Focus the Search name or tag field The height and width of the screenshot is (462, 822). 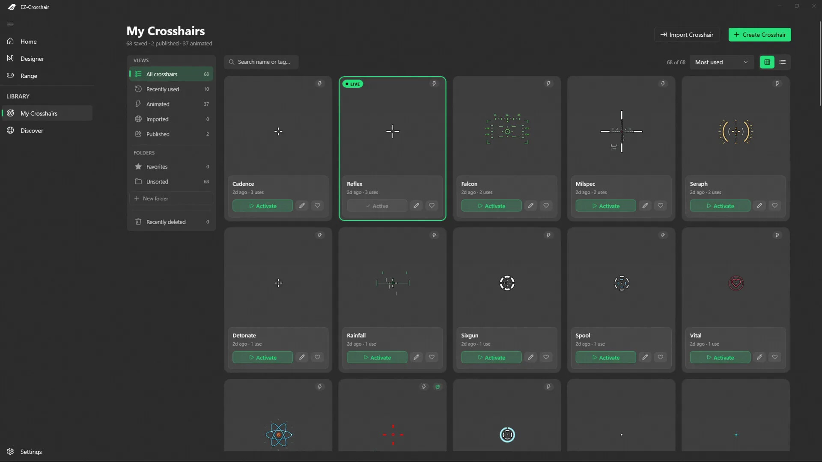pyautogui.click(x=261, y=62)
